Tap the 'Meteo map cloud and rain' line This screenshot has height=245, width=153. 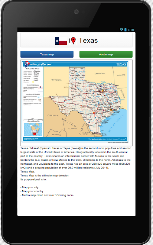[47, 195]
